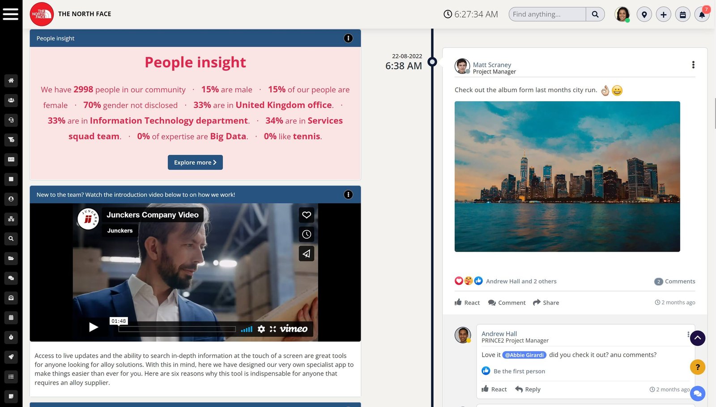
Task: Click the location pin icon in header
Action: (644, 14)
